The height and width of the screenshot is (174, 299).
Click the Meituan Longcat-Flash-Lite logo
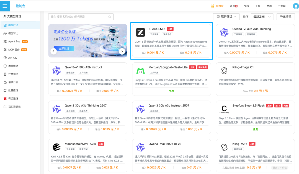141,71
